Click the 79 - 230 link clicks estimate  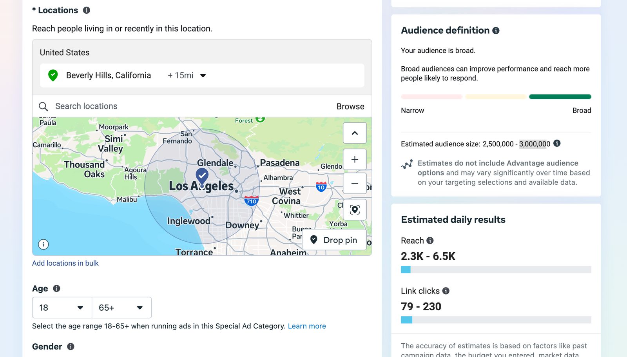[x=421, y=307]
